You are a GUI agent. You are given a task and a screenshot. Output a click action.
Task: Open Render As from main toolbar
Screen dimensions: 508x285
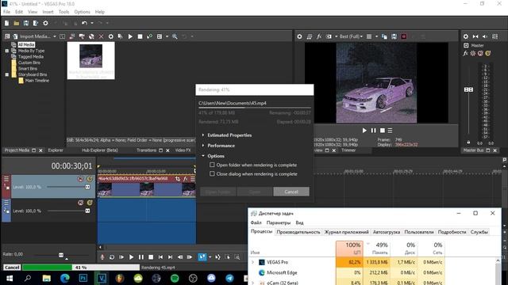(36, 23)
